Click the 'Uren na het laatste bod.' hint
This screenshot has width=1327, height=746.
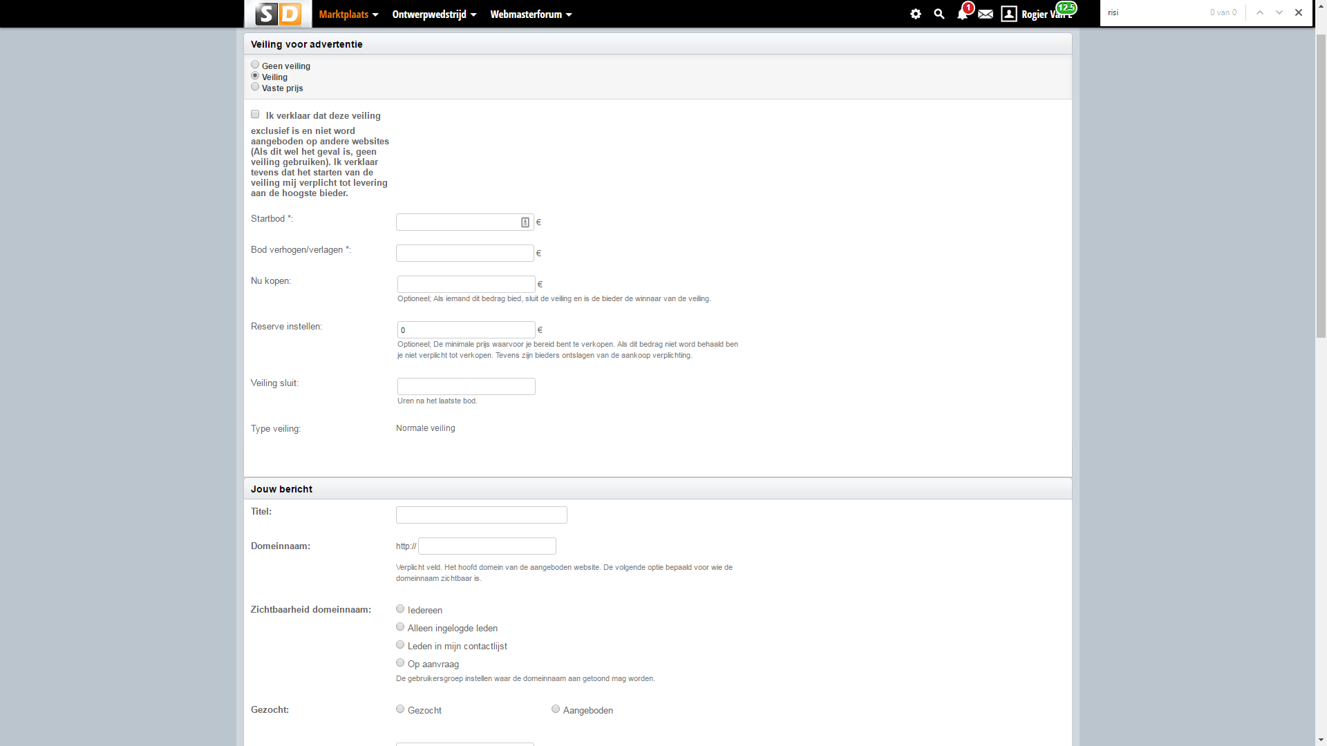[x=437, y=401]
